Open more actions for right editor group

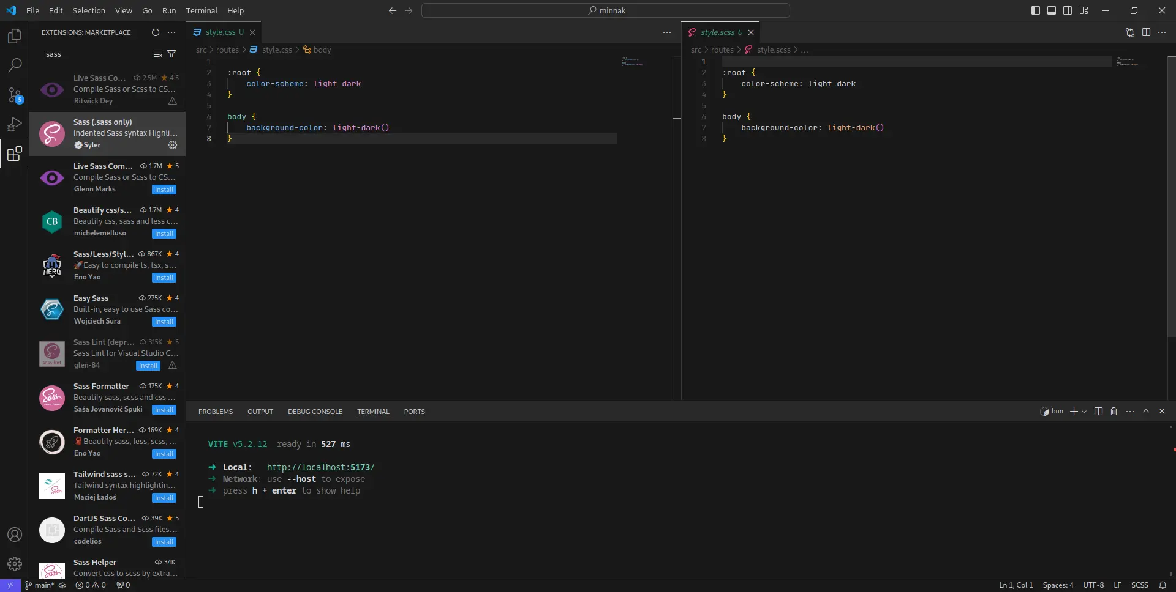1162,32
